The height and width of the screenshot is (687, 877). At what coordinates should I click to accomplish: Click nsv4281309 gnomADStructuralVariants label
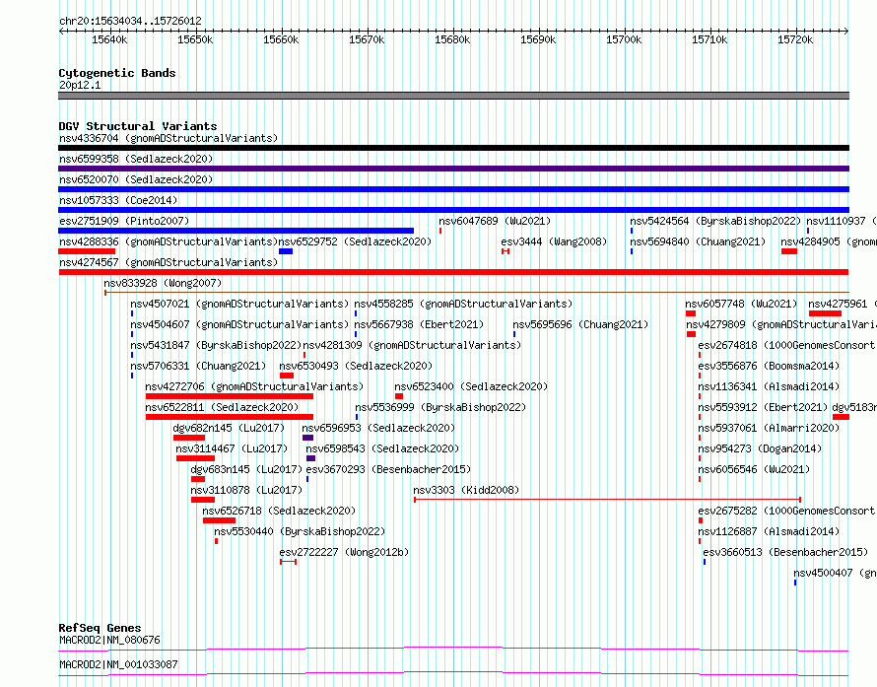pos(412,345)
